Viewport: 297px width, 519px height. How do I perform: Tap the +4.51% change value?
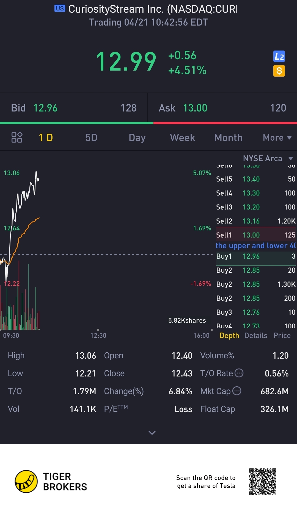(x=187, y=70)
